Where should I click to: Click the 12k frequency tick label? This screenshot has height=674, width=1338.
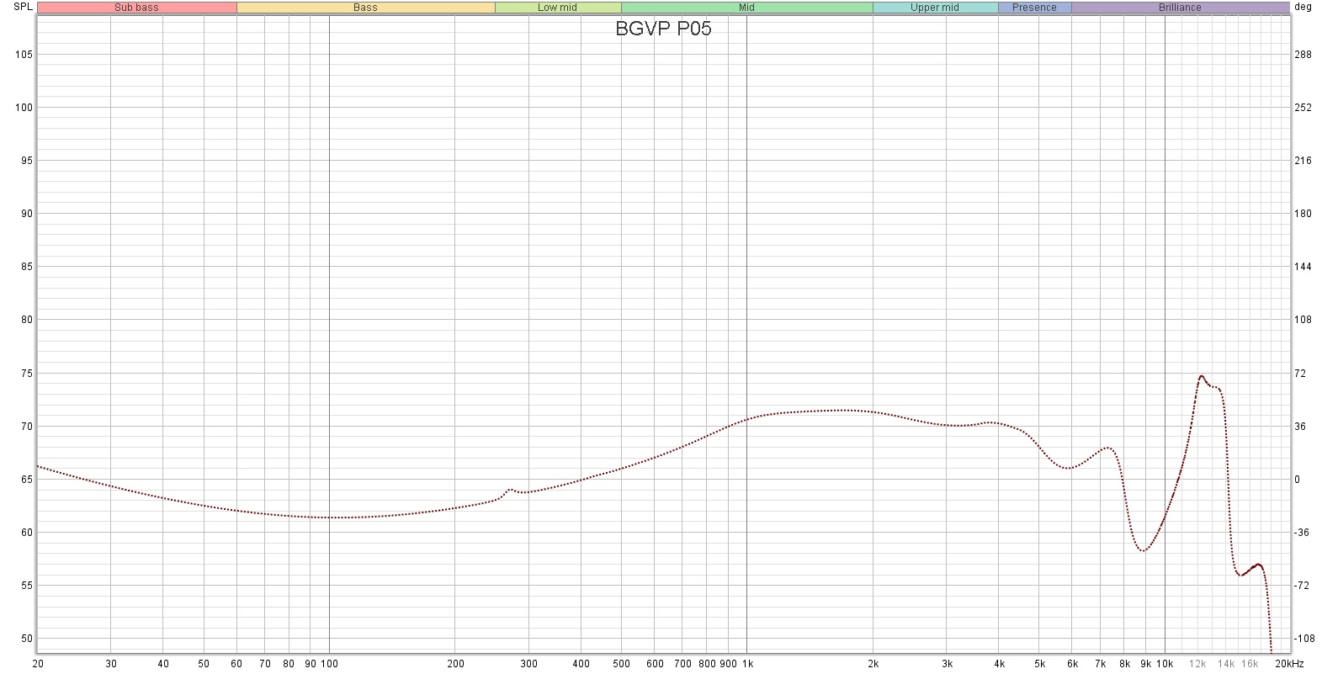[x=1197, y=664]
